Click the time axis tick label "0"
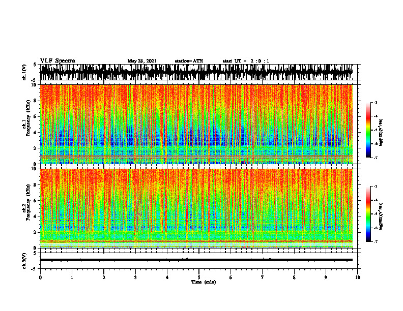 click(40, 277)
